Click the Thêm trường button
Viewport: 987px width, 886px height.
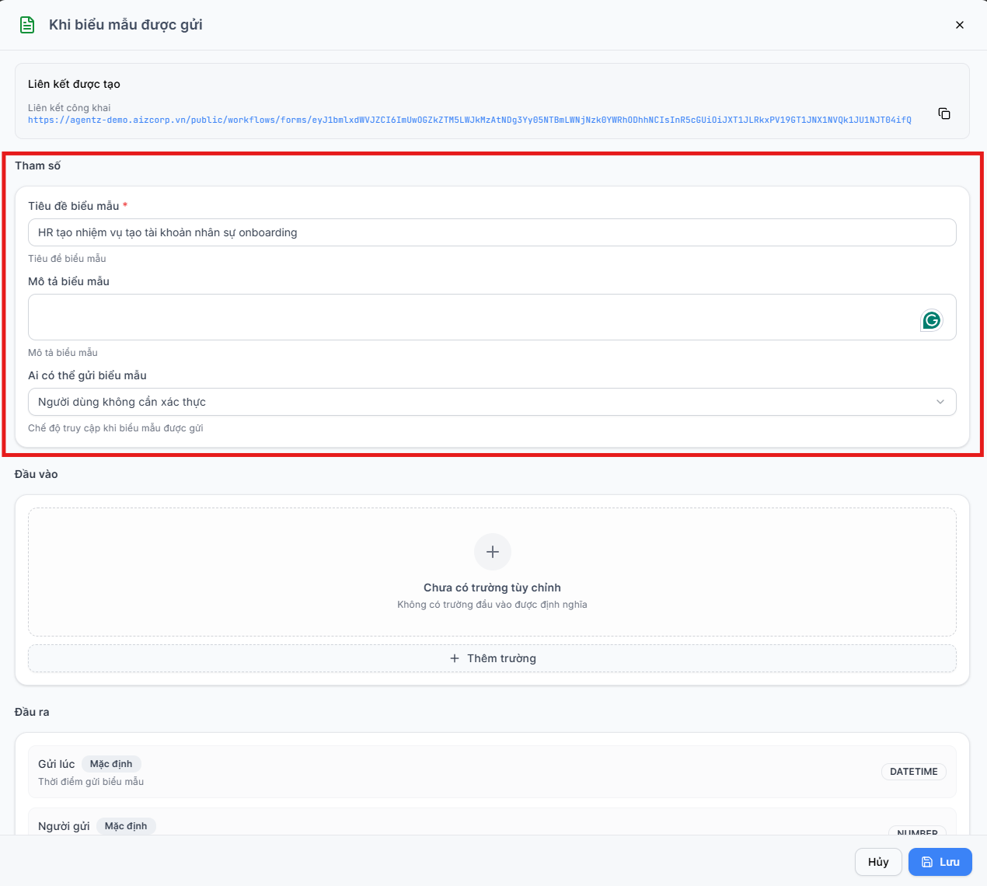coord(492,658)
